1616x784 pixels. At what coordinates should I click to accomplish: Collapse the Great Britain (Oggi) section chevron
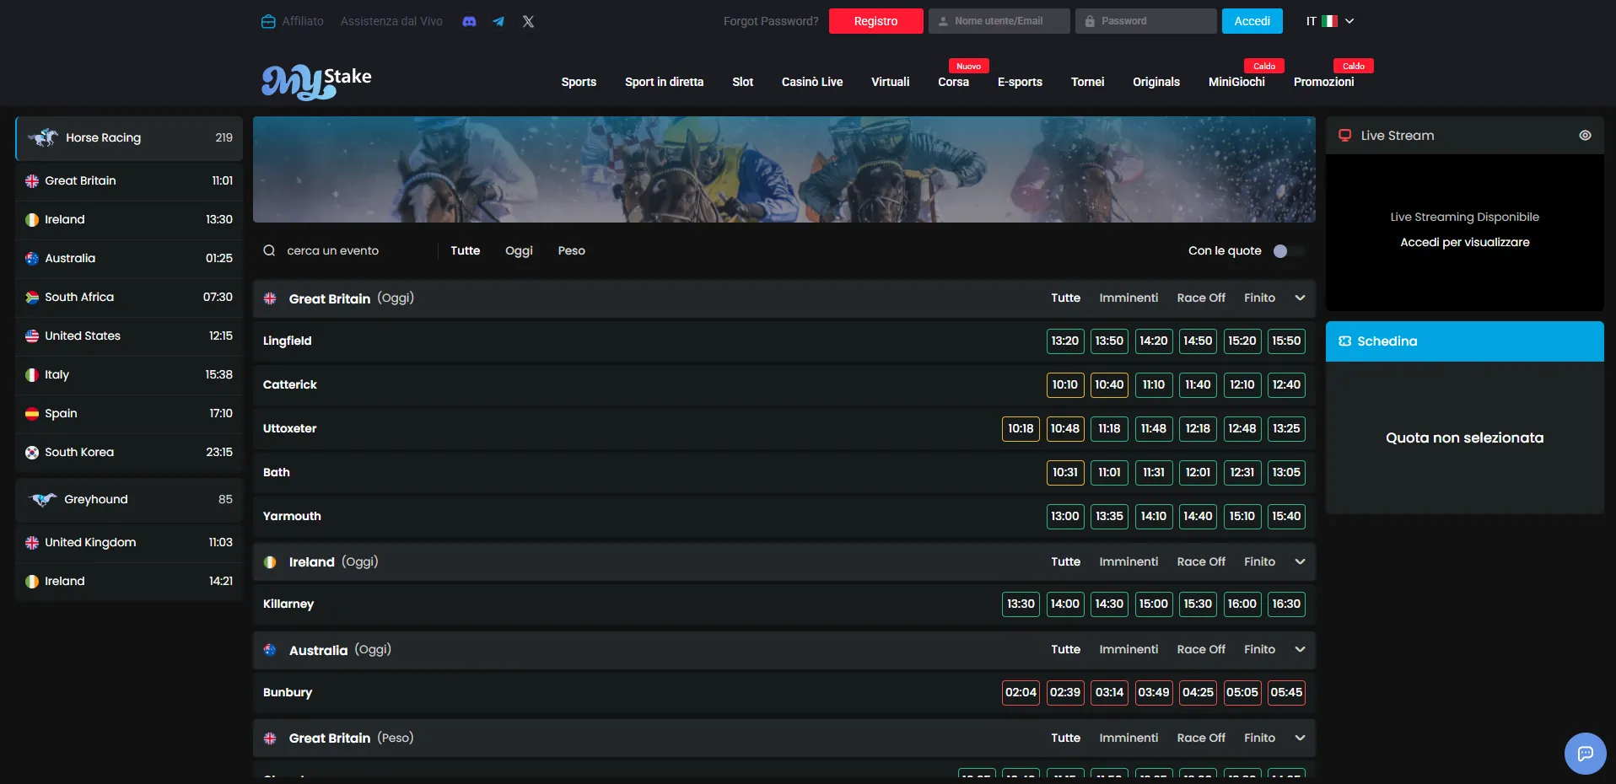pos(1300,298)
